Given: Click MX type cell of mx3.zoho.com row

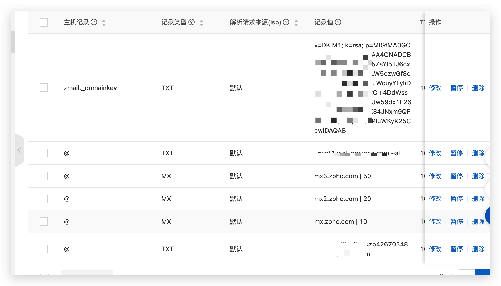Looking at the screenshot, I should click(166, 176).
